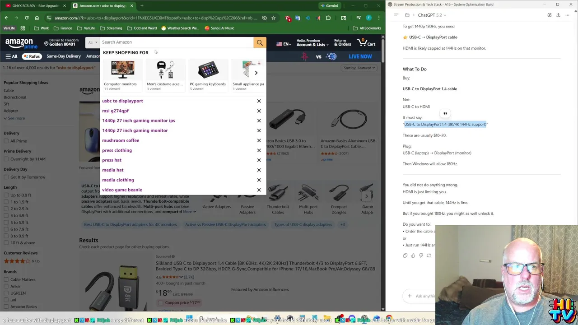
Task: Expand See more under Popular Shopping Ideas
Action: coord(14,118)
